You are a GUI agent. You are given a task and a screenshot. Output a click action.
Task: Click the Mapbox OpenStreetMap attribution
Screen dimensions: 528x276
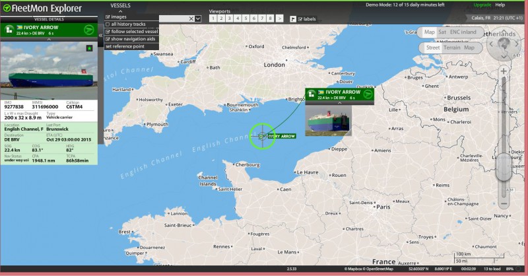(x=369, y=269)
